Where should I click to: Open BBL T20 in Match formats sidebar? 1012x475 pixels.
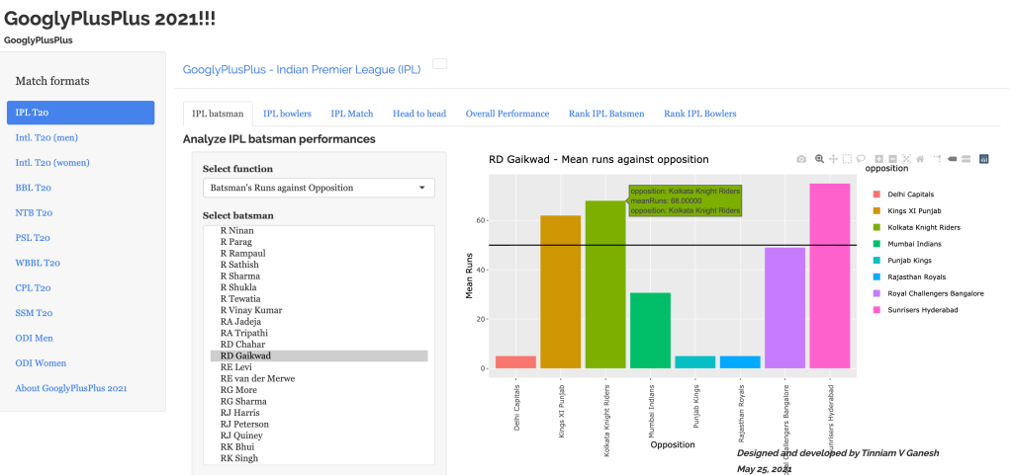click(34, 188)
